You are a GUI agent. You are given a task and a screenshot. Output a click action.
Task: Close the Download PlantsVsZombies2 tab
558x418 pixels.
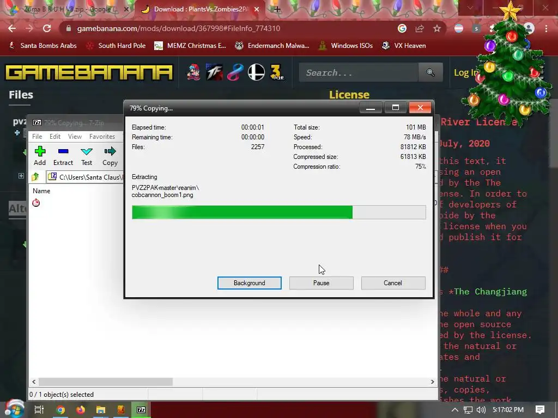click(x=257, y=9)
